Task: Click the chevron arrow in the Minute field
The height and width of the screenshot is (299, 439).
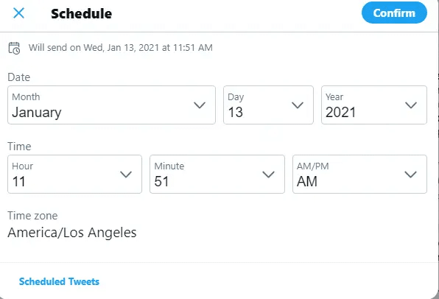Action: coord(269,175)
